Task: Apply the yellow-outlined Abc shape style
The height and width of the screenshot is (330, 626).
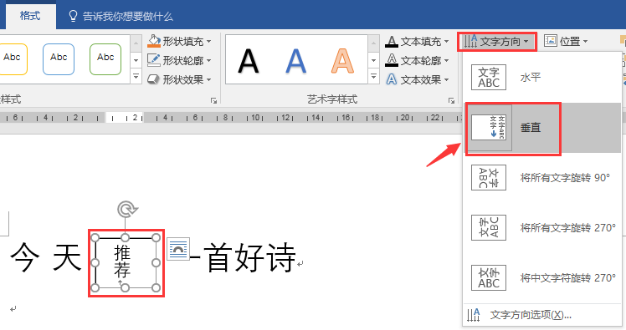Action: pos(13,59)
